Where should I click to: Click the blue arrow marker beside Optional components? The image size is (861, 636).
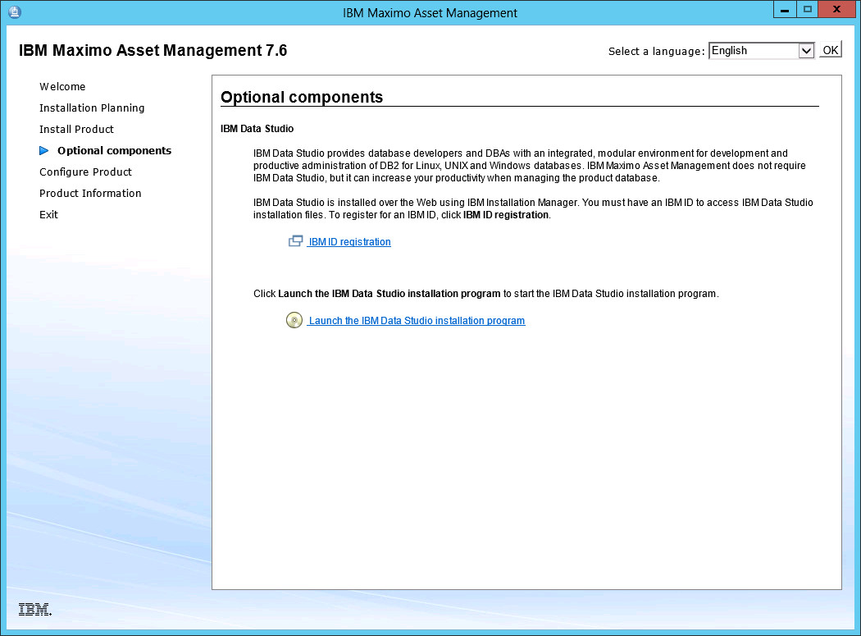click(44, 151)
